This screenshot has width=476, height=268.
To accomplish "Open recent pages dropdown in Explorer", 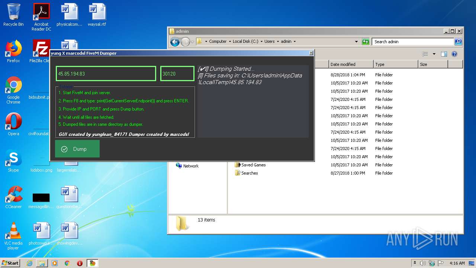I will (x=192, y=42).
